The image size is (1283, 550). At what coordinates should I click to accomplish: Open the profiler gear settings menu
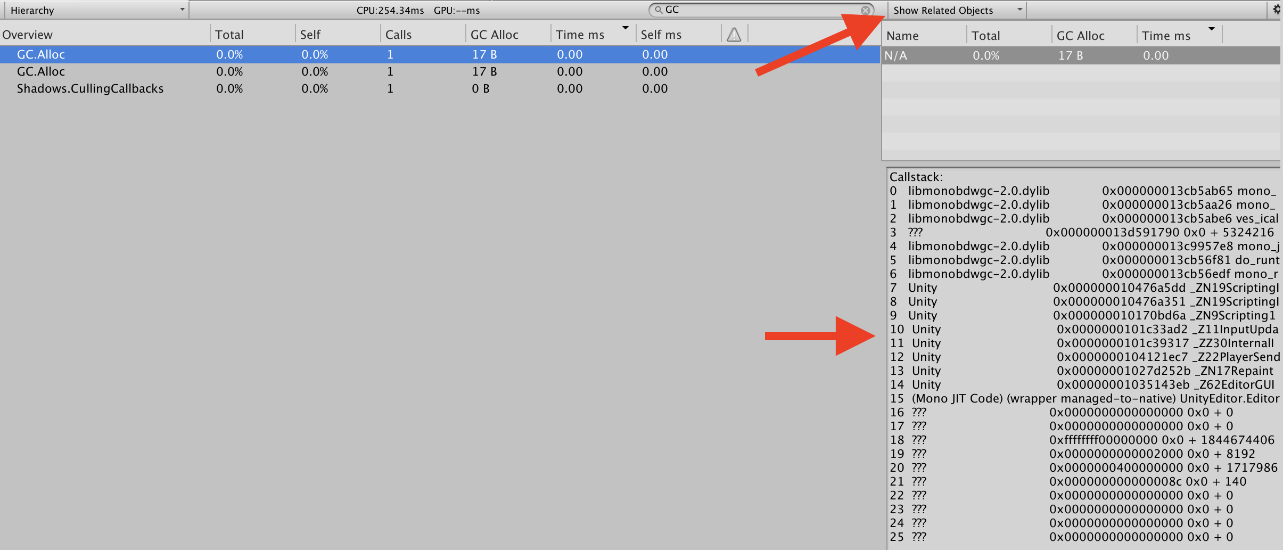coord(1277,9)
